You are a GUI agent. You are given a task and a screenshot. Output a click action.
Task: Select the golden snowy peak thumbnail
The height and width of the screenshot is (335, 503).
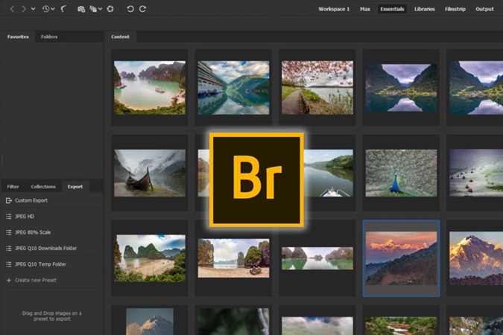tap(476, 258)
